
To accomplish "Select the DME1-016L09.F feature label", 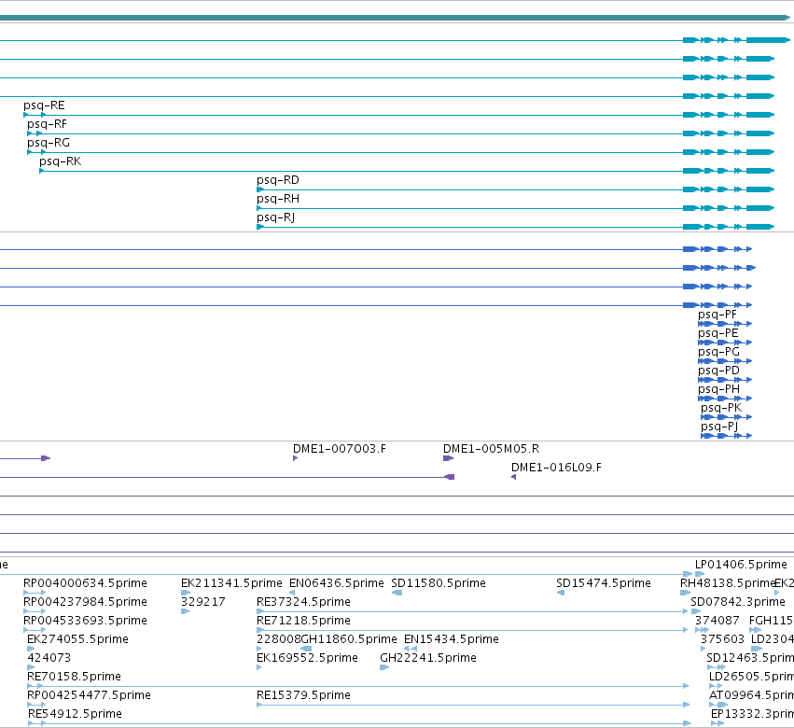I will (x=556, y=468).
